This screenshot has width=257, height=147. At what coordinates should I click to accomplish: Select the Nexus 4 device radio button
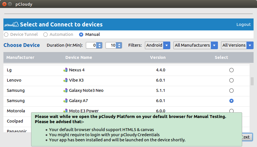231,70
